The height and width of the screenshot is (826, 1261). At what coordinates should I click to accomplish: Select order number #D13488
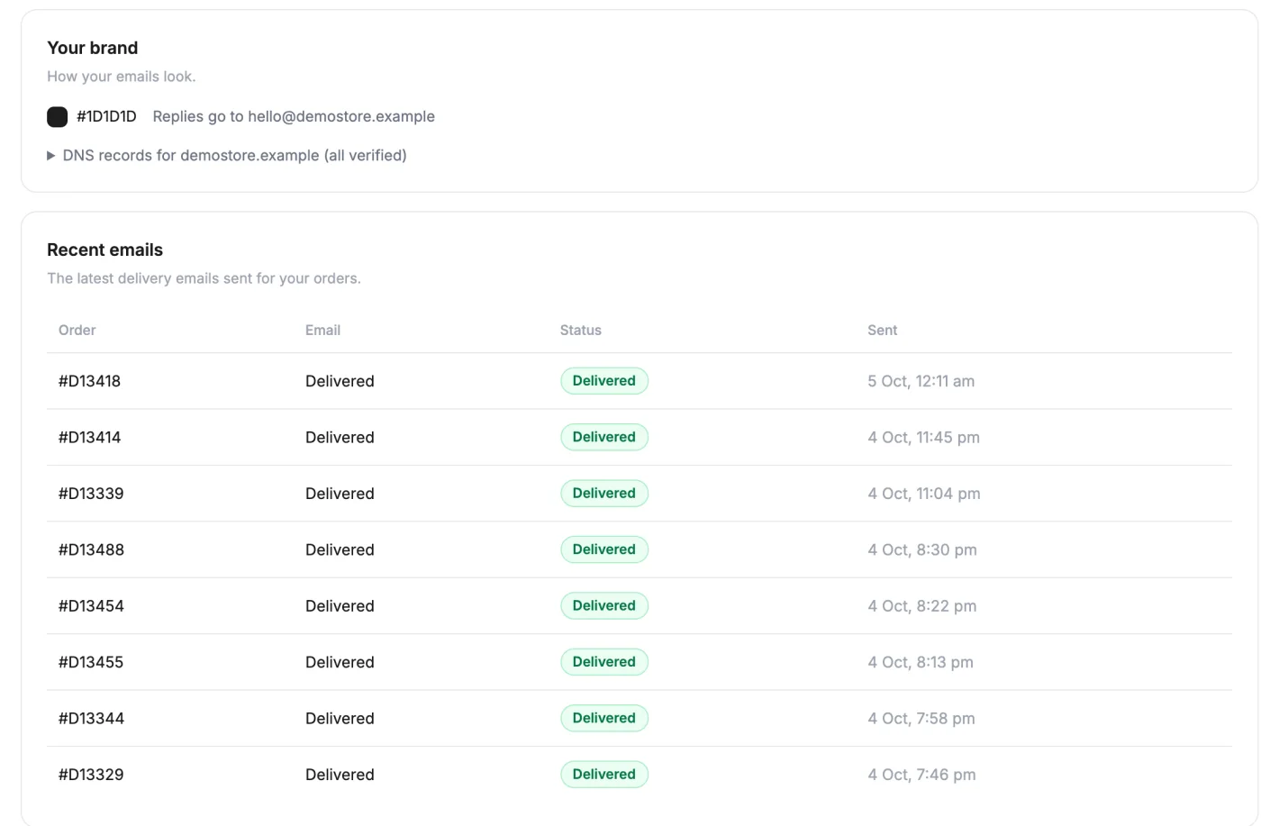tap(91, 549)
